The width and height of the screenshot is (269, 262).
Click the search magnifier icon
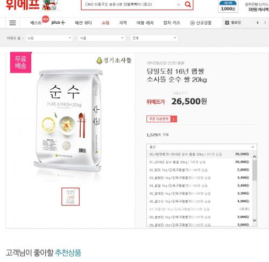click(x=188, y=4)
